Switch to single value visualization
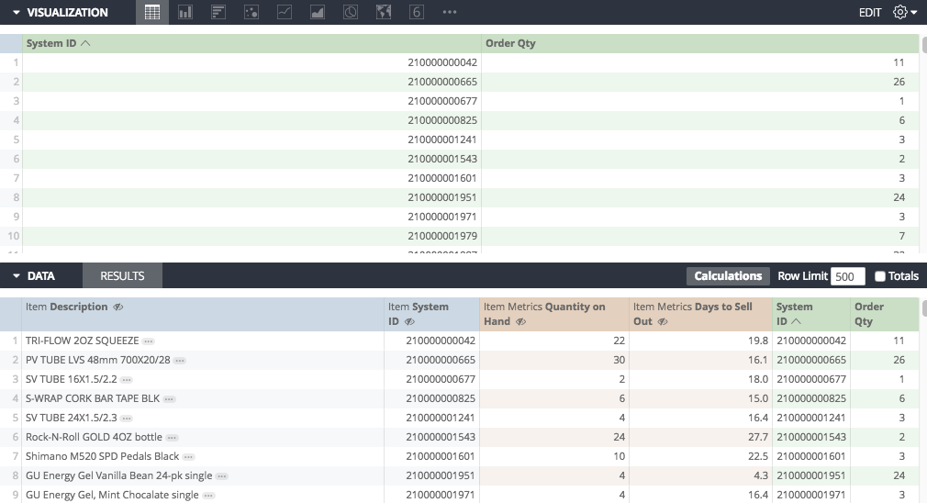This screenshot has width=927, height=503. 417,12
